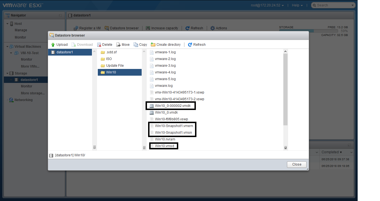Image resolution: width=380 pixels, height=201 pixels.
Task: Click the Move file icon
Action: (118, 45)
